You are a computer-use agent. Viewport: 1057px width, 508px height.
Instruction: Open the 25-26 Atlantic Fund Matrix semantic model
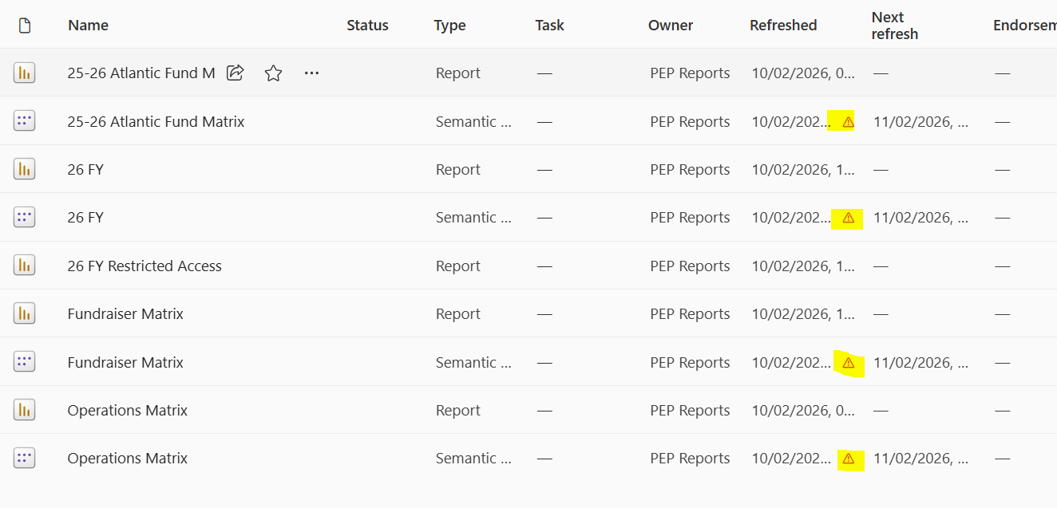(156, 122)
